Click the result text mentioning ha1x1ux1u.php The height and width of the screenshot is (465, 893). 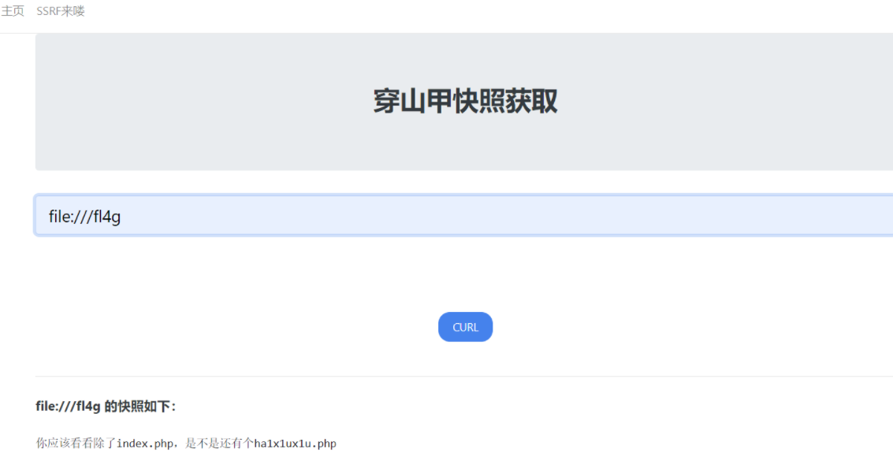click(186, 443)
